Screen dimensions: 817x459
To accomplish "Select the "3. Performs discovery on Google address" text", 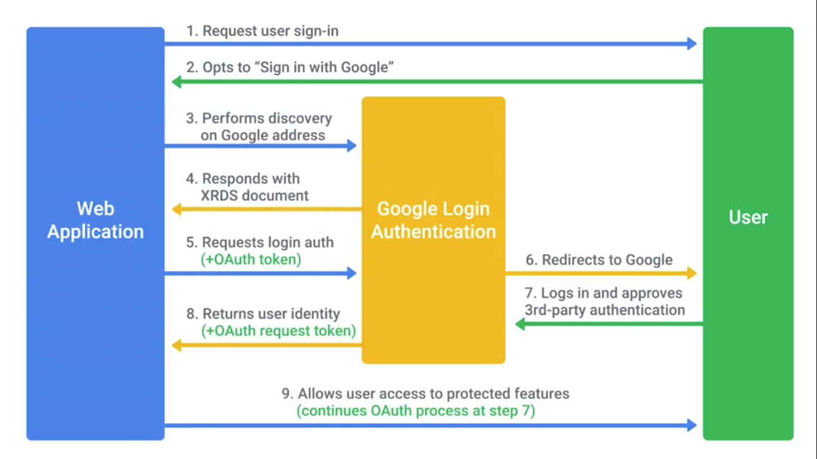I will point(258,127).
